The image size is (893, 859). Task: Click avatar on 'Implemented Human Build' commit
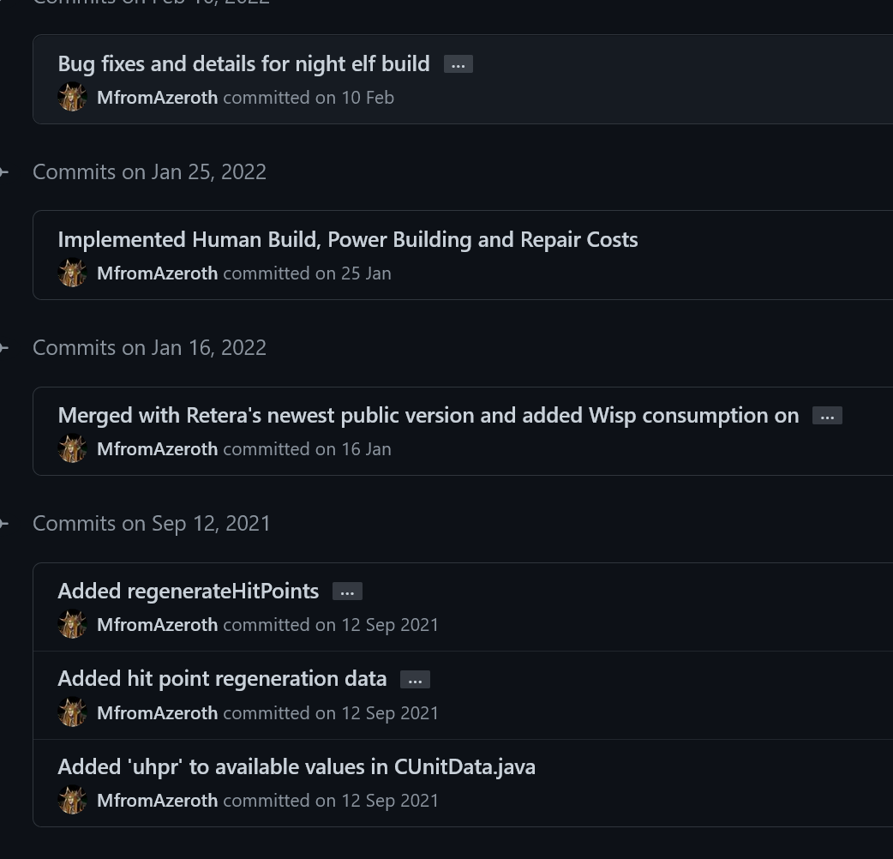click(72, 273)
